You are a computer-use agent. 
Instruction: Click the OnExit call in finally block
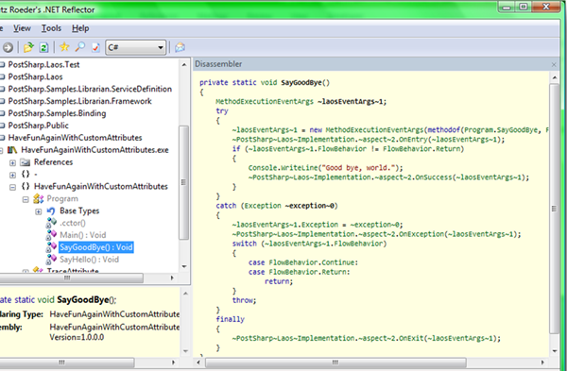[411, 339]
